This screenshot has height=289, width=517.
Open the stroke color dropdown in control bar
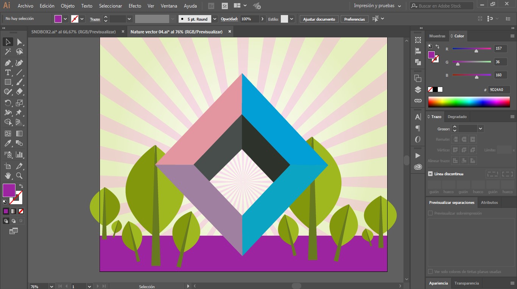click(82, 19)
